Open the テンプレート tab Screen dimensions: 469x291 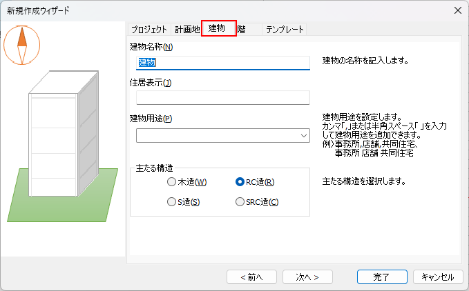pos(285,29)
